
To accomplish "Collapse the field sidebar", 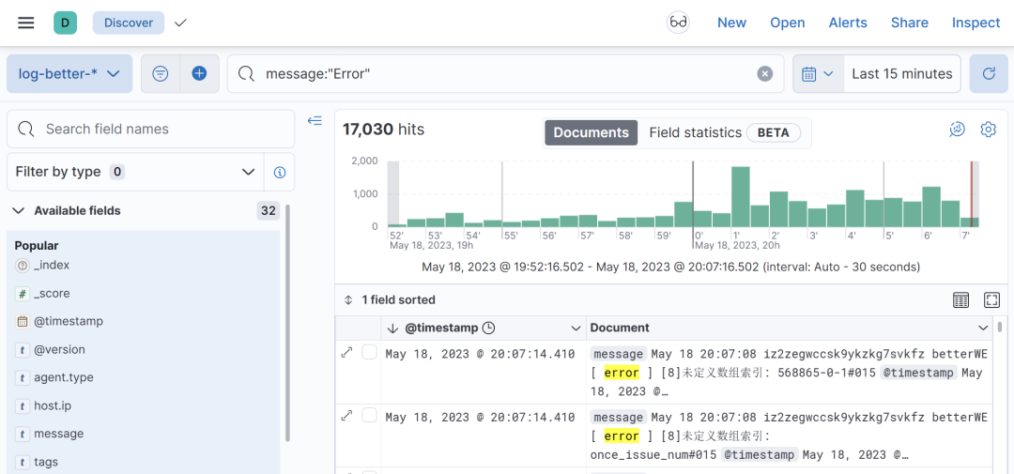I will tap(315, 121).
